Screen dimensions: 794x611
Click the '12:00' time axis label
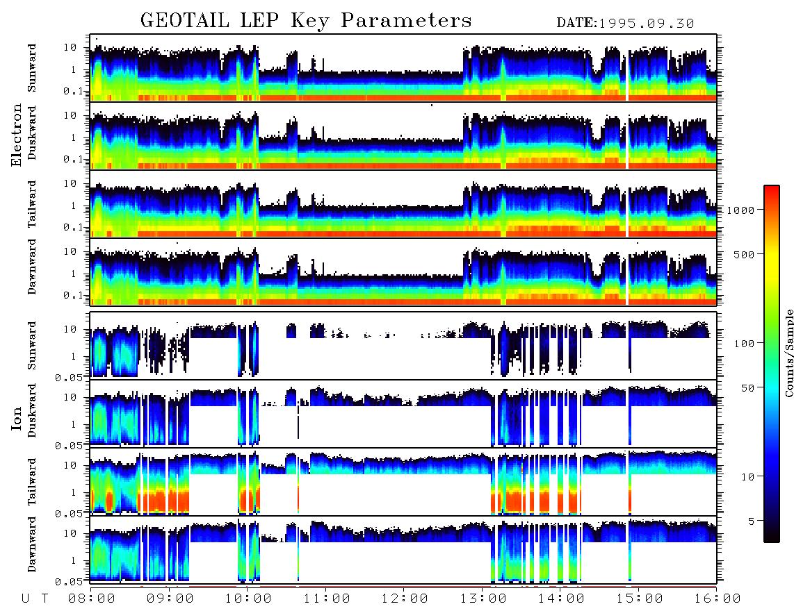[405, 599]
